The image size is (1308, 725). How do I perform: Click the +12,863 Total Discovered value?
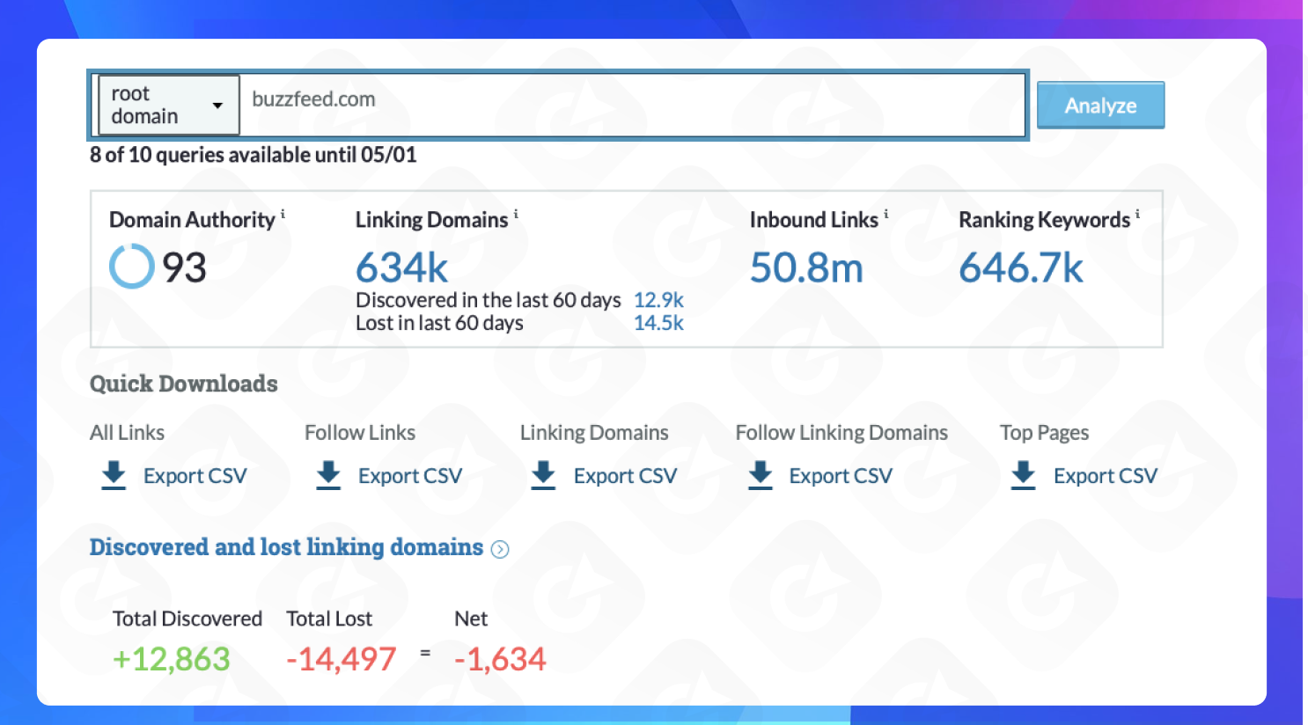[172, 659]
